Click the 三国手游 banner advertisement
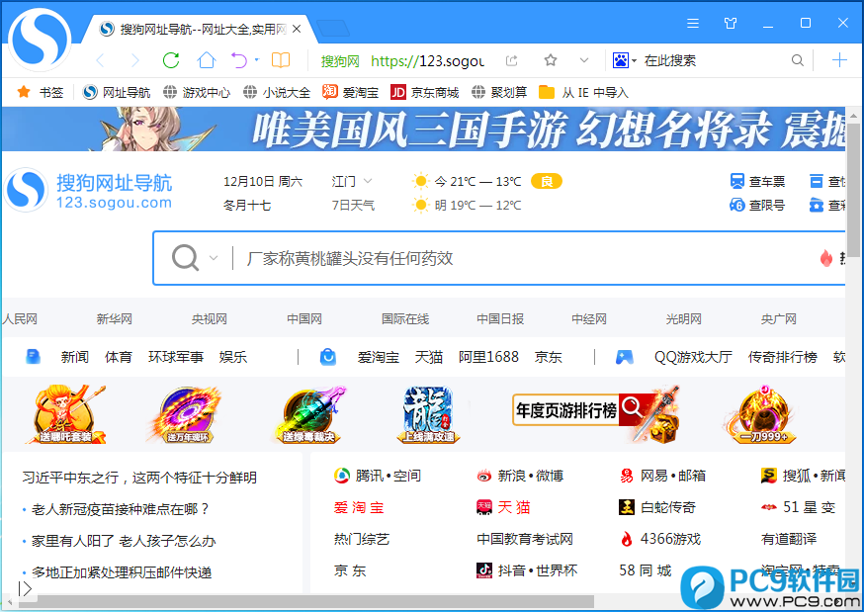 pyautogui.click(x=423, y=129)
